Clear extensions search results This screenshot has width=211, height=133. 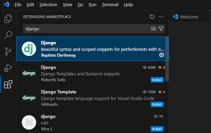tap(153, 29)
